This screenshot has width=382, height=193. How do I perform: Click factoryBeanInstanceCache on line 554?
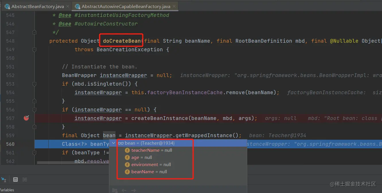[185, 92]
